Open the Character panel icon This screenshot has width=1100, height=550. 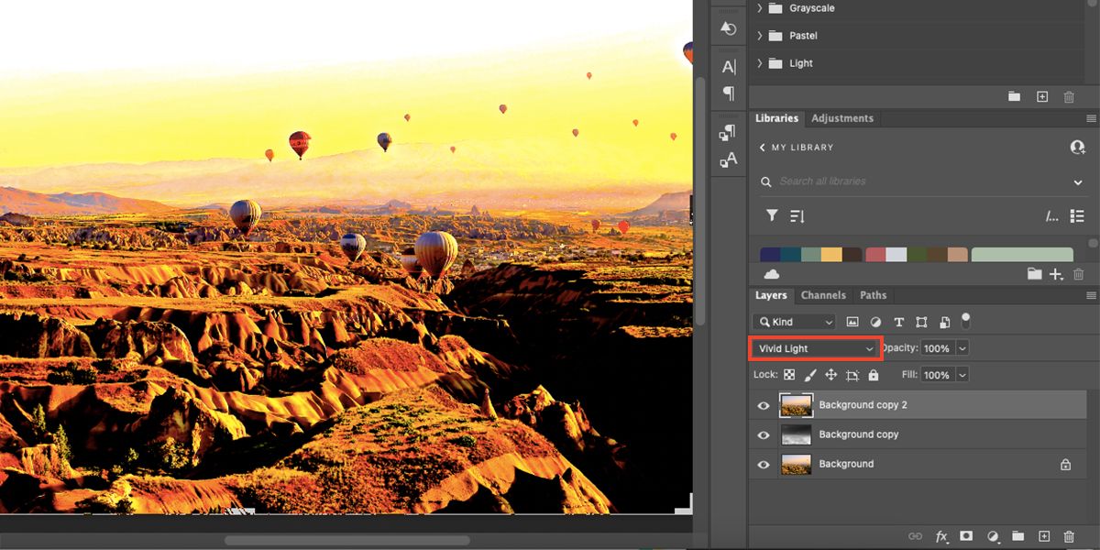click(728, 66)
